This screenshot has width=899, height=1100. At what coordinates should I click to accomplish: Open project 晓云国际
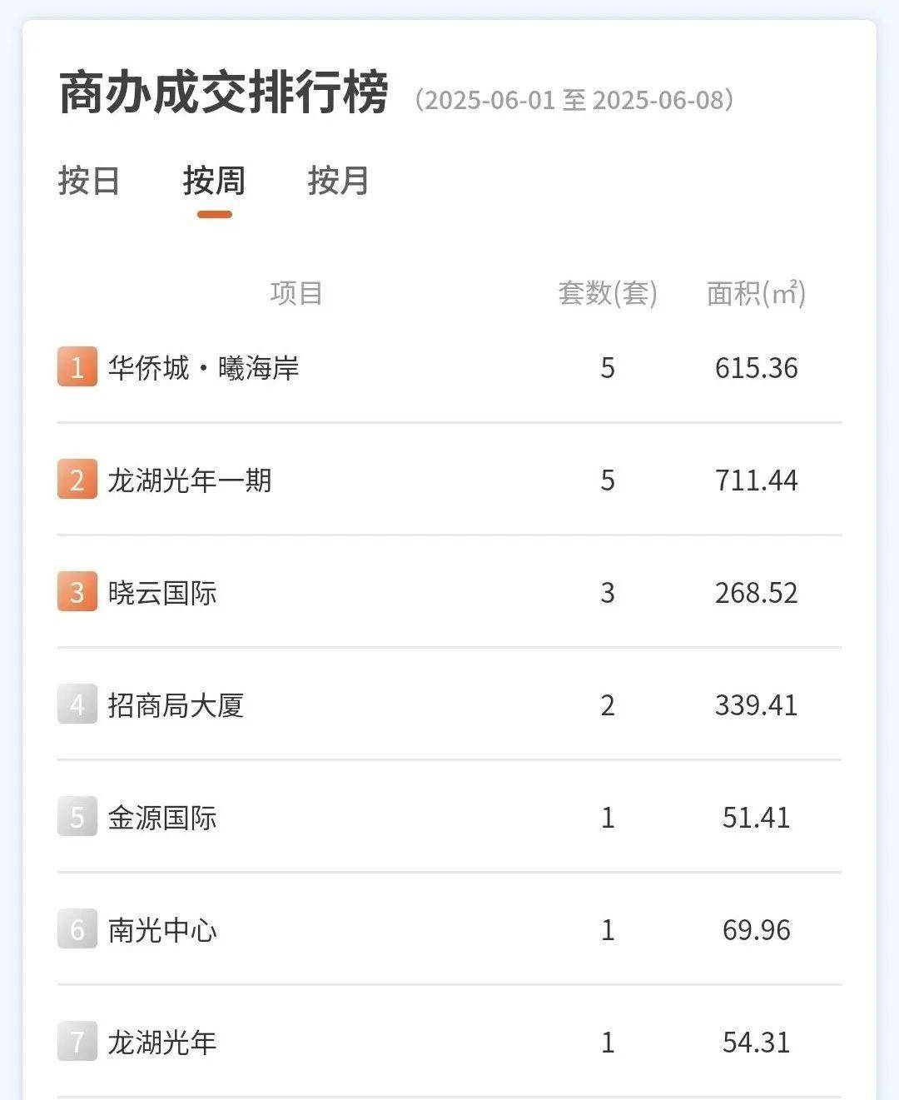[162, 593]
